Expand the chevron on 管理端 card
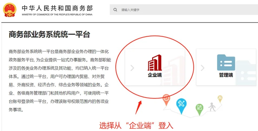Image resolution: width=258 pixels, height=131 pixels. click(202, 68)
